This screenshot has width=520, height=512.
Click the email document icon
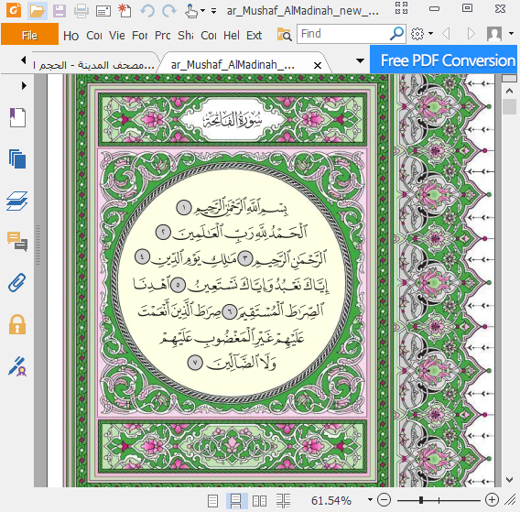pyautogui.click(x=103, y=11)
